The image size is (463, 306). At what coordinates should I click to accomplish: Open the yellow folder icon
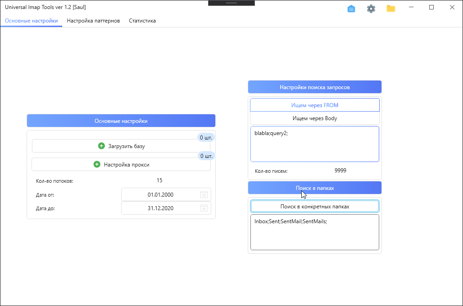(x=391, y=9)
